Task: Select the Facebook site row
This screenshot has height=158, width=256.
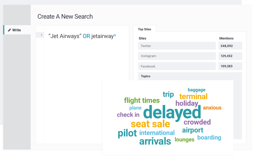Action: [x=177, y=66]
